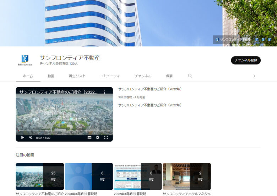This screenshot has height=196, width=277.
Task: Open the playlist title サンフロンティア不動産のご紹介 under the first thumbnail
Action: pyautogui.click(x=40, y=194)
